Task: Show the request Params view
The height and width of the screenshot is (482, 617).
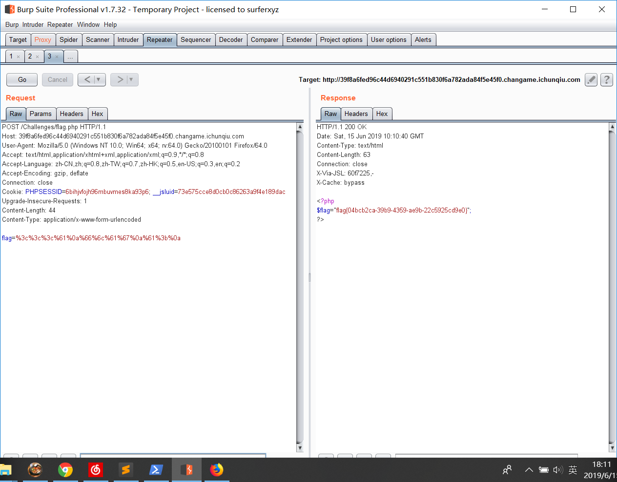Action: [x=41, y=114]
